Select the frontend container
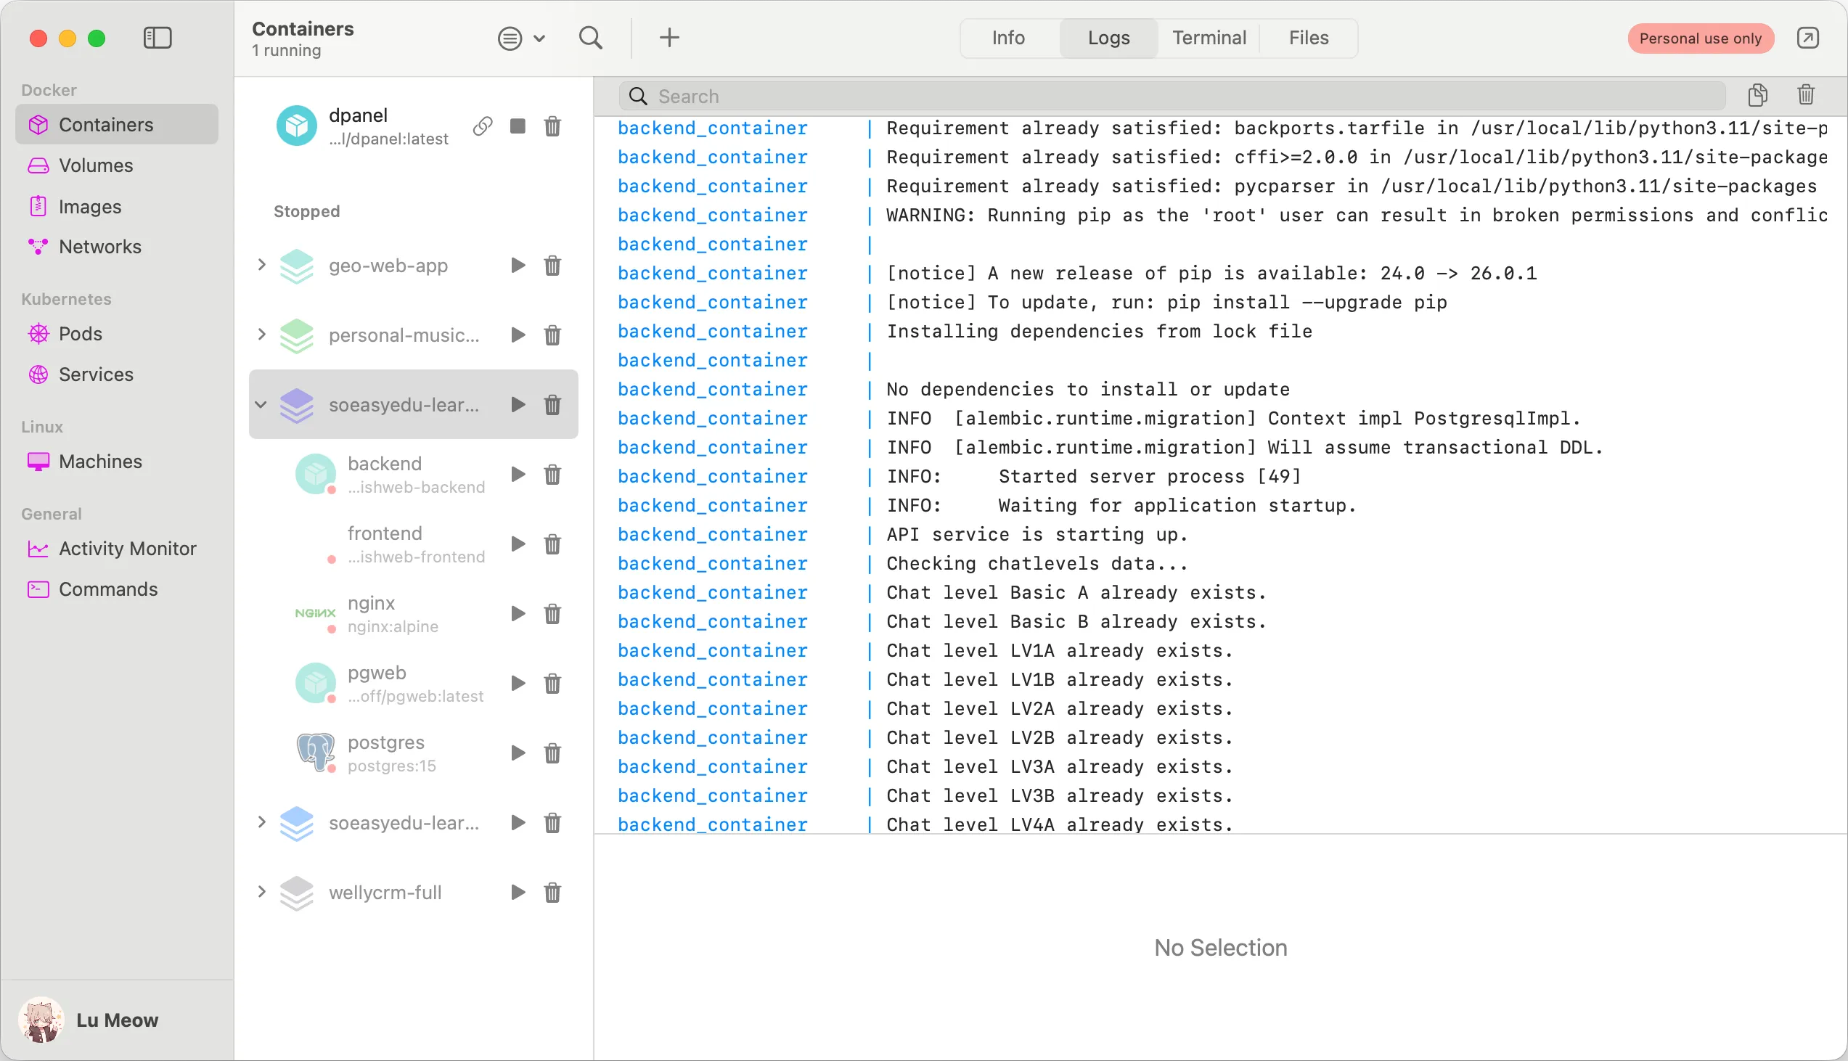Viewport: 1848px width, 1061px height. coord(413,544)
